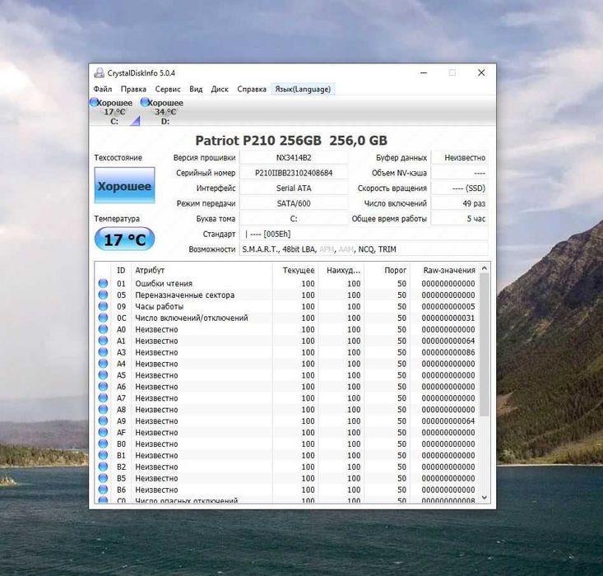Screen dimensions: 603x576
Task: Click blue status orb in row A4
Action: (103, 364)
